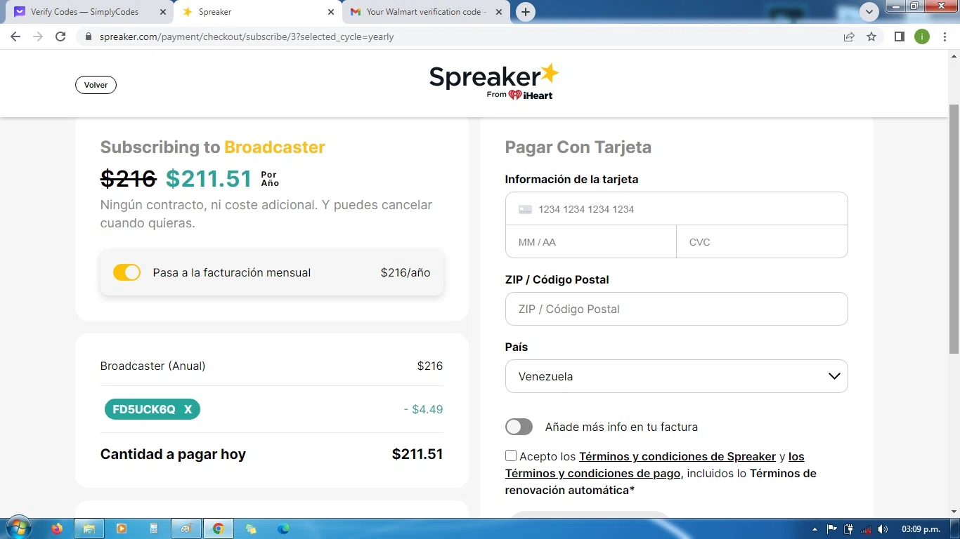Click the browser forward arrow

coord(38,36)
